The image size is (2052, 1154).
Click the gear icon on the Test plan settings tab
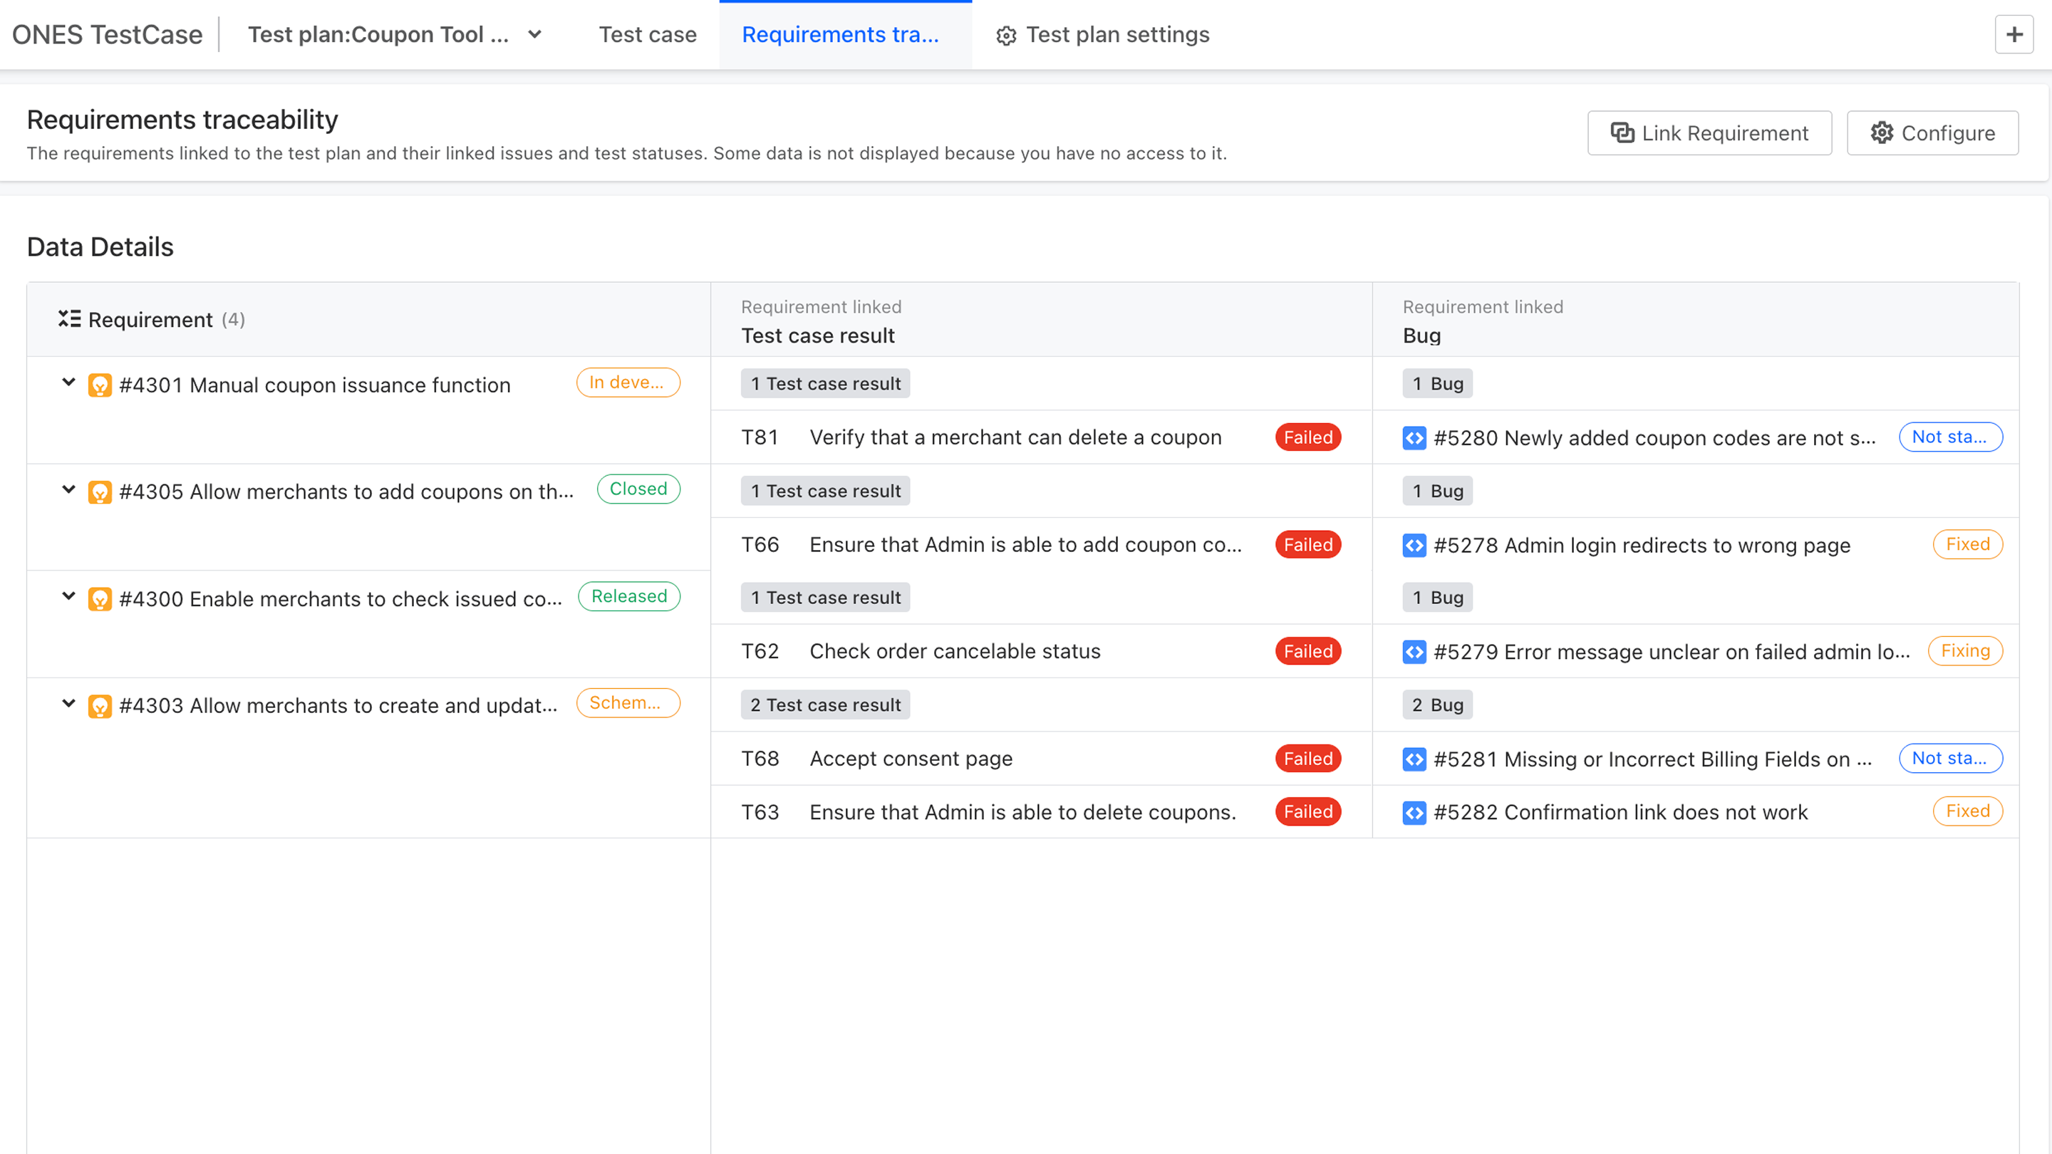click(1005, 34)
